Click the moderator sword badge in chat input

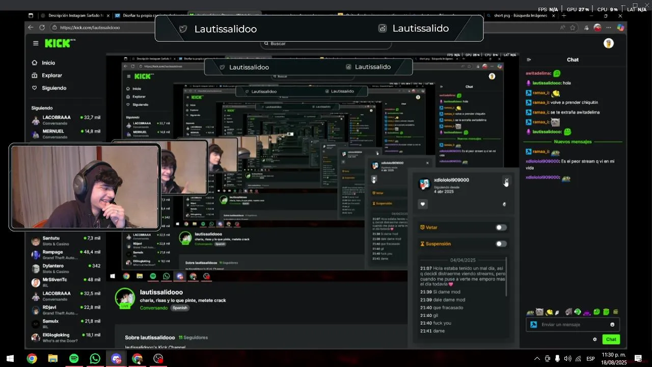tap(533, 324)
